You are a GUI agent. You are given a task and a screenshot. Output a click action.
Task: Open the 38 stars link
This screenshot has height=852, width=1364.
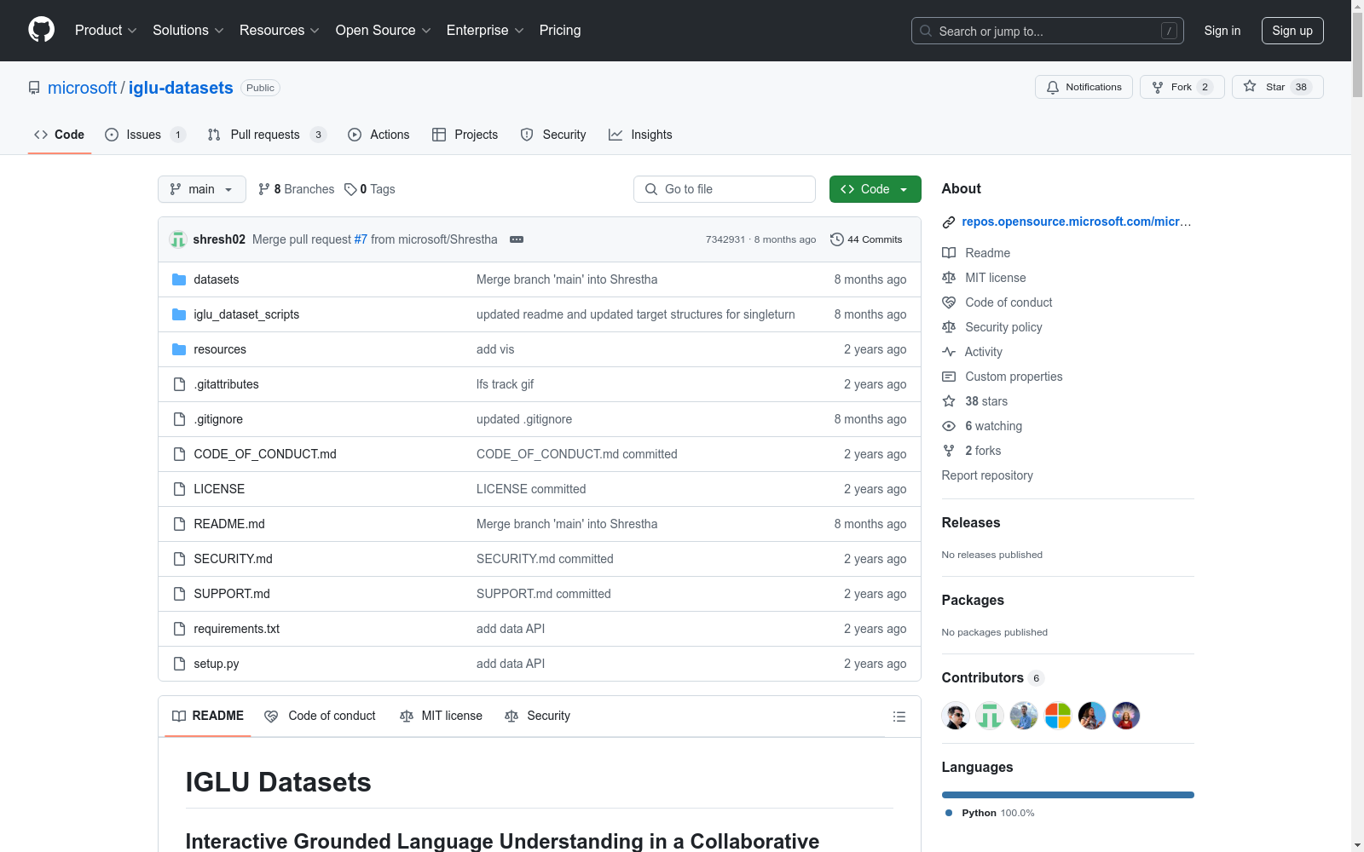pyautogui.click(x=986, y=401)
